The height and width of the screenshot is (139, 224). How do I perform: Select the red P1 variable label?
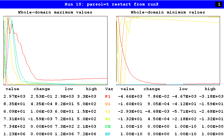pos(108,96)
